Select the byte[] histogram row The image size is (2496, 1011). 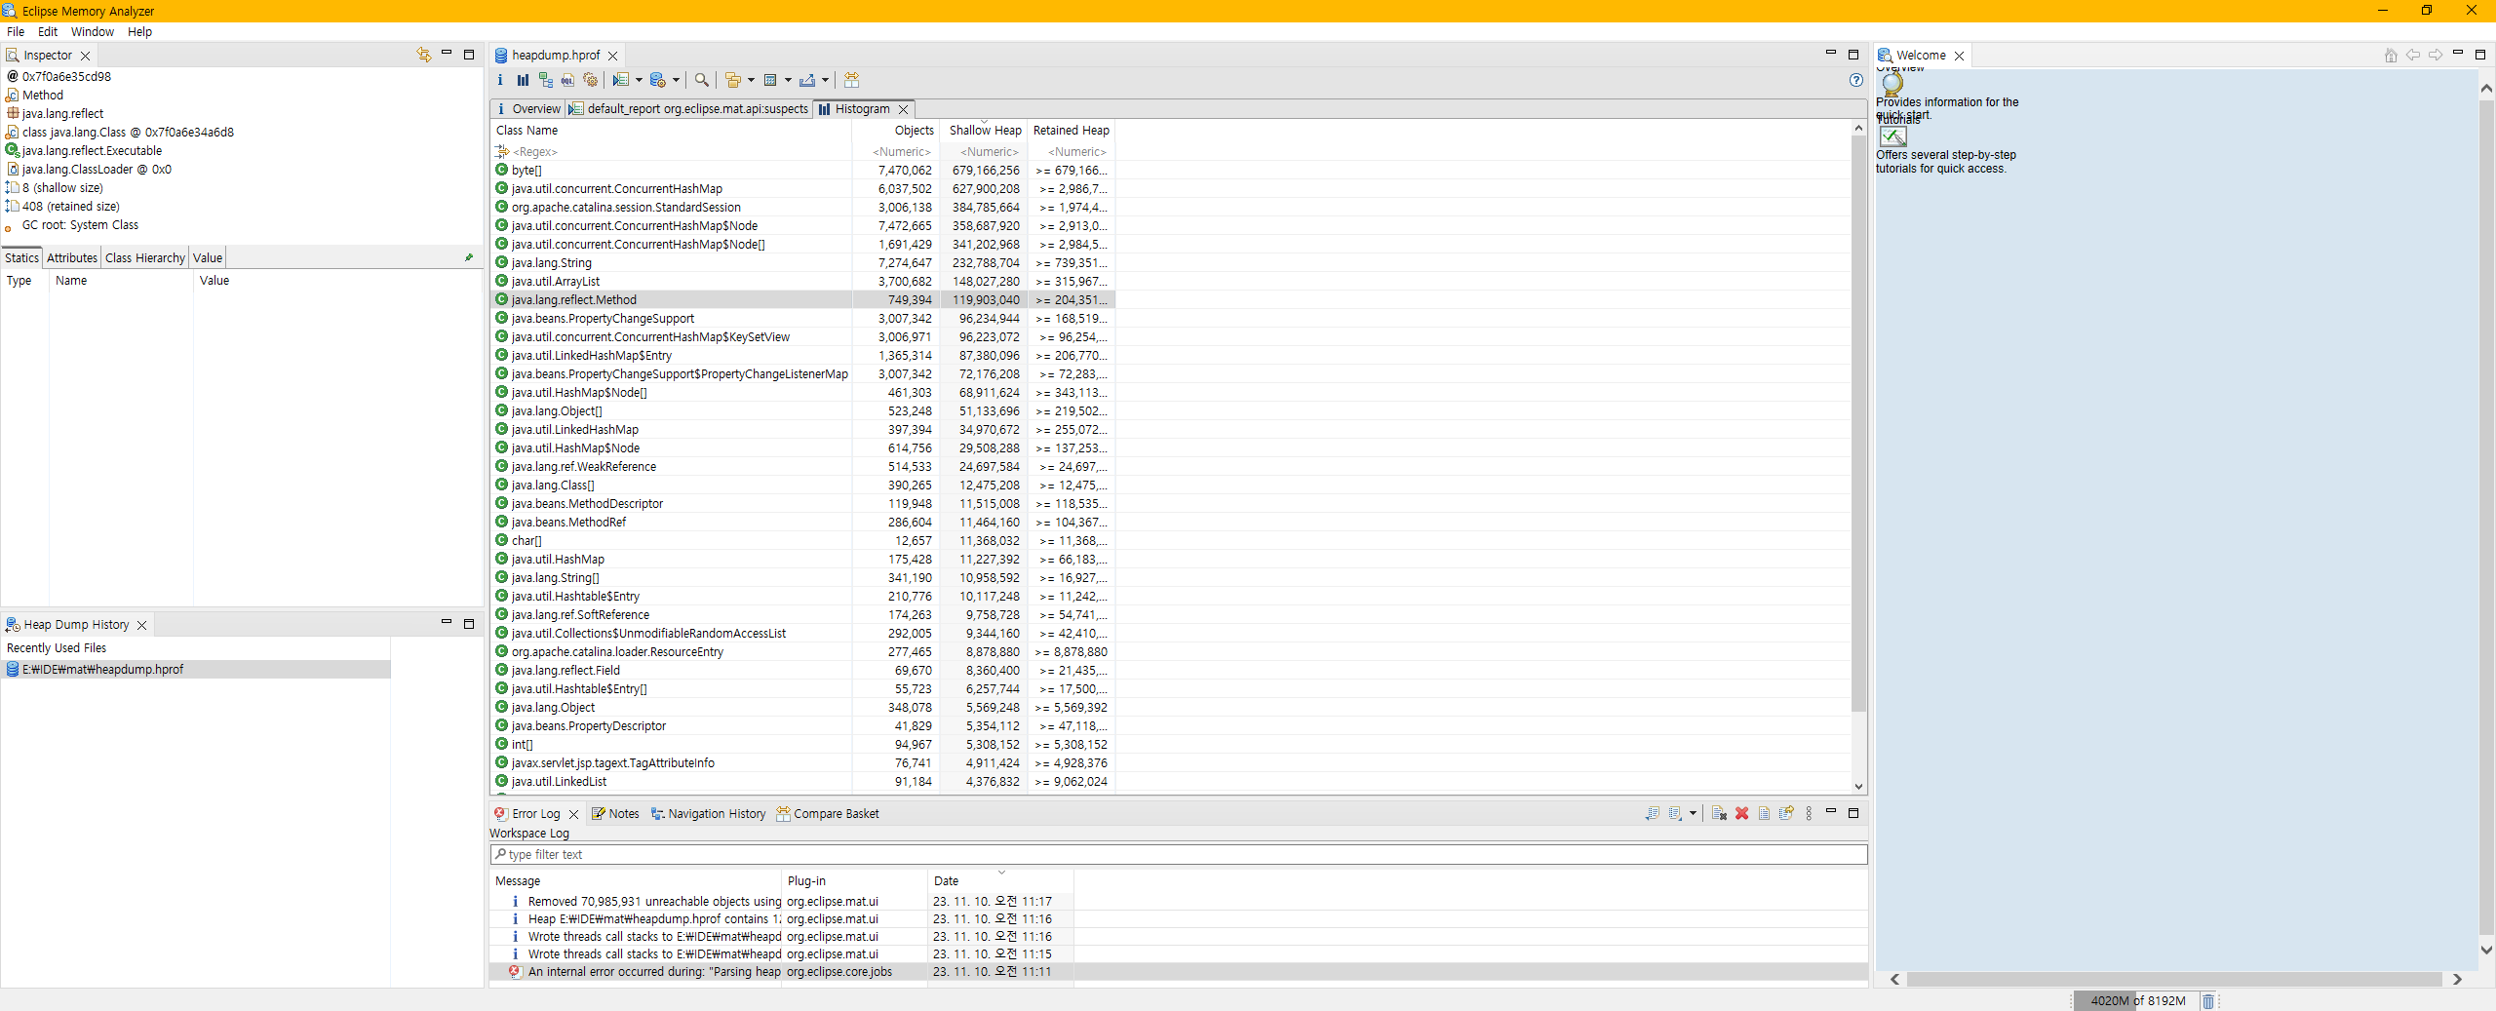(x=802, y=171)
